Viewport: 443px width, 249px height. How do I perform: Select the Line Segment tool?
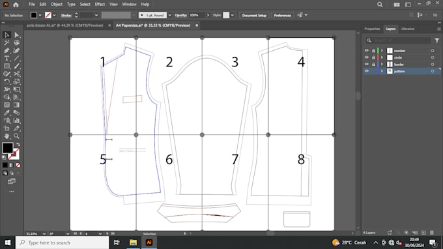17,58
